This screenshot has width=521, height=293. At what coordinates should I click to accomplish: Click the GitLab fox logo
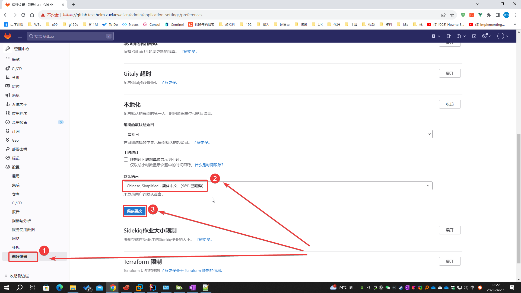tap(8, 36)
